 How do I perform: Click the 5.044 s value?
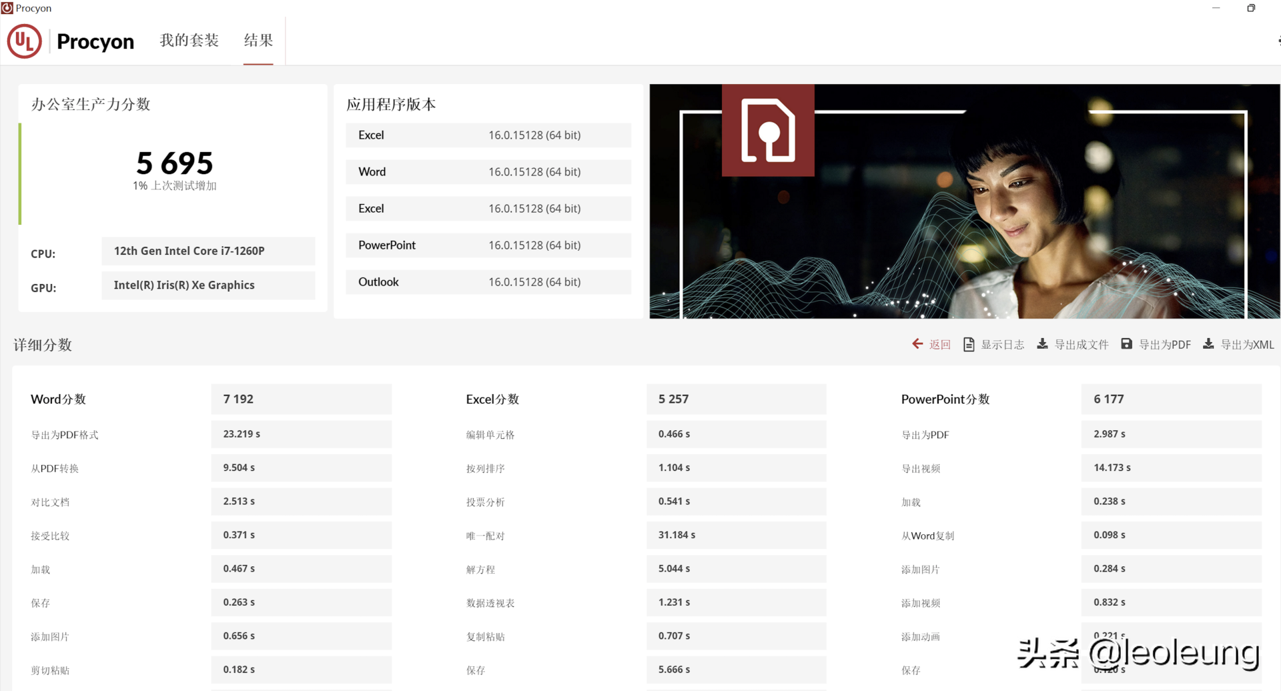coord(737,569)
